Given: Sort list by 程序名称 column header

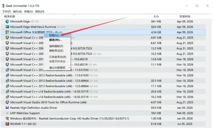Looking at the screenshot, I should [9, 16].
